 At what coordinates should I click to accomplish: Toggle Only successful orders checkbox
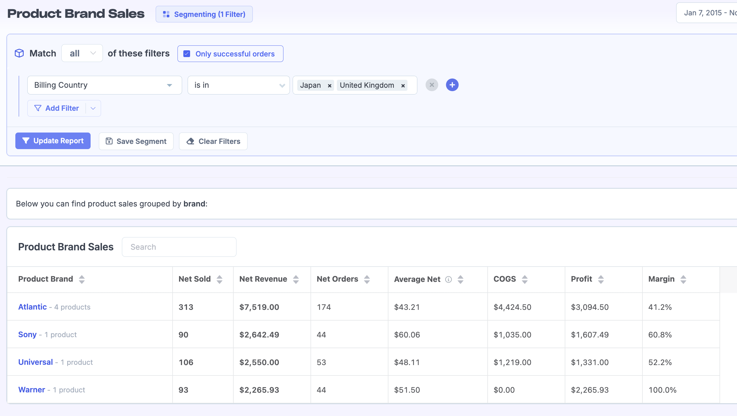point(187,54)
